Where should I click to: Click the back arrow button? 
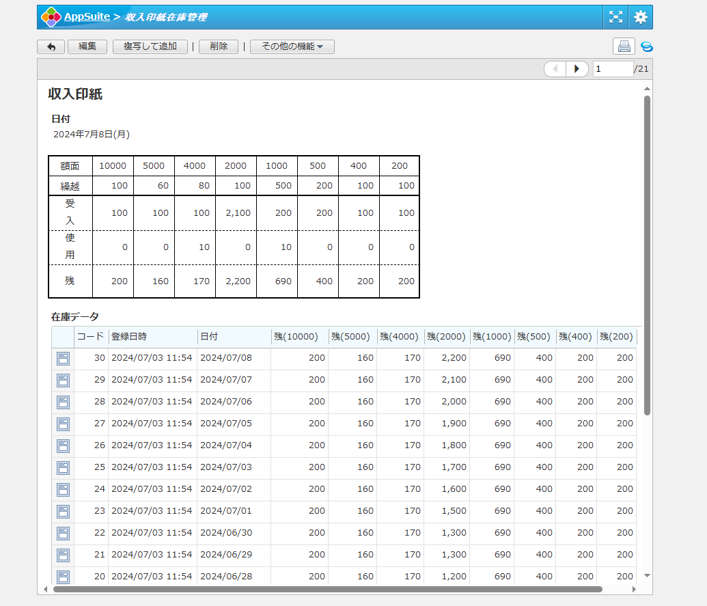tap(51, 46)
